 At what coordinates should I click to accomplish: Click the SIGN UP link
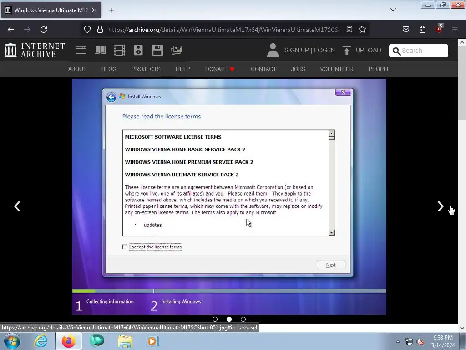[296, 50]
